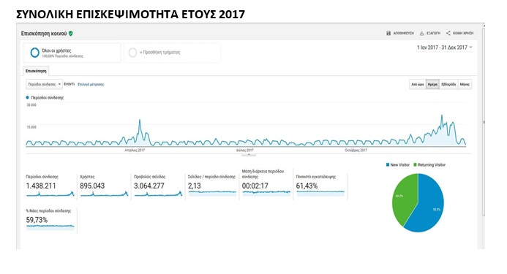
Task: Click the green Returning Visitor pie slice
Action: 404,197
